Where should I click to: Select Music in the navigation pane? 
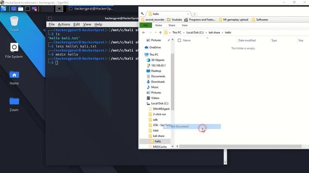coord(153,87)
